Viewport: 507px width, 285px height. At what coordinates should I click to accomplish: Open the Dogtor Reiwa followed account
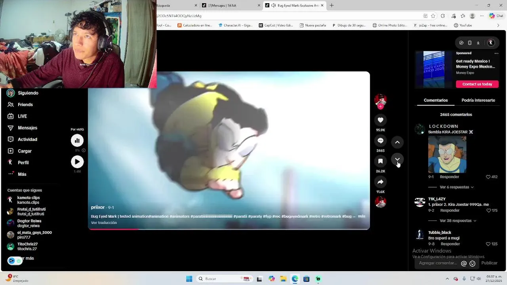click(24, 223)
